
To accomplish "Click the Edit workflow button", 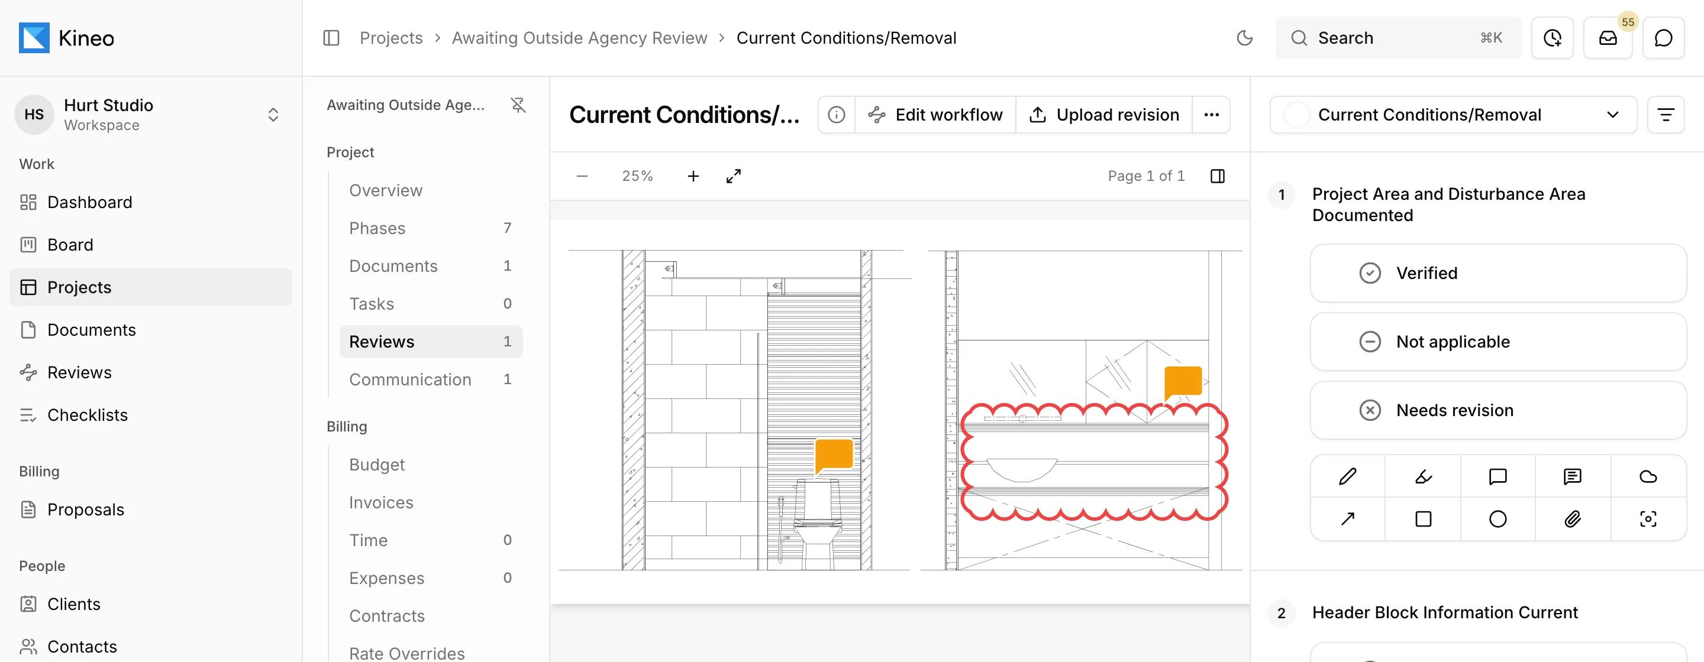I will (935, 115).
